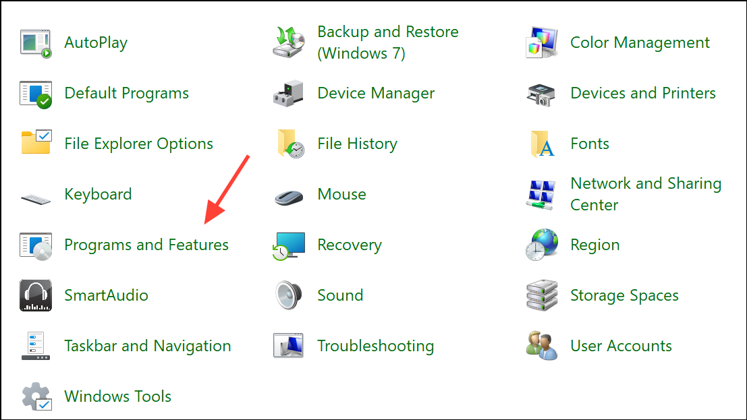The width and height of the screenshot is (747, 420).
Task: Click the Color Management icon
Action: 543,43
